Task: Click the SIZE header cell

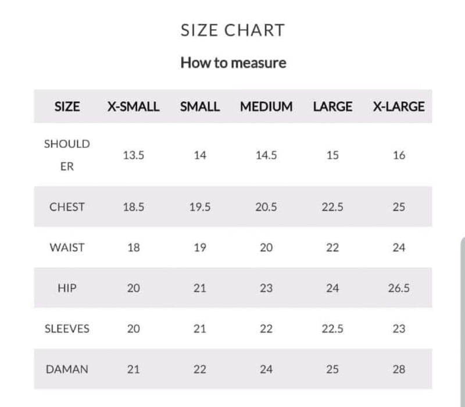Action: pyautogui.click(x=67, y=107)
